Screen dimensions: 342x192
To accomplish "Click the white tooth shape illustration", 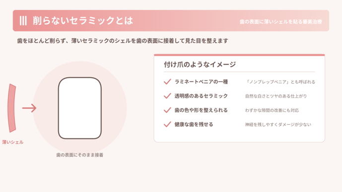I will pos(80,108).
